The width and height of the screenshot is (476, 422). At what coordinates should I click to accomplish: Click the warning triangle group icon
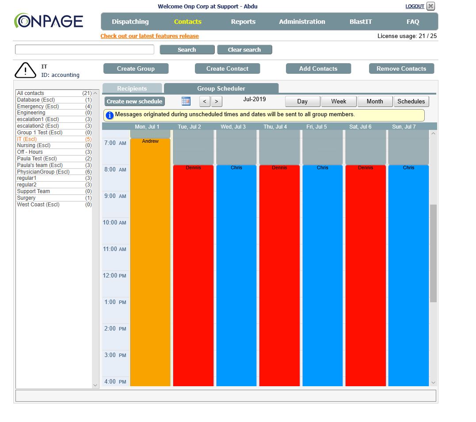(26, 70)
